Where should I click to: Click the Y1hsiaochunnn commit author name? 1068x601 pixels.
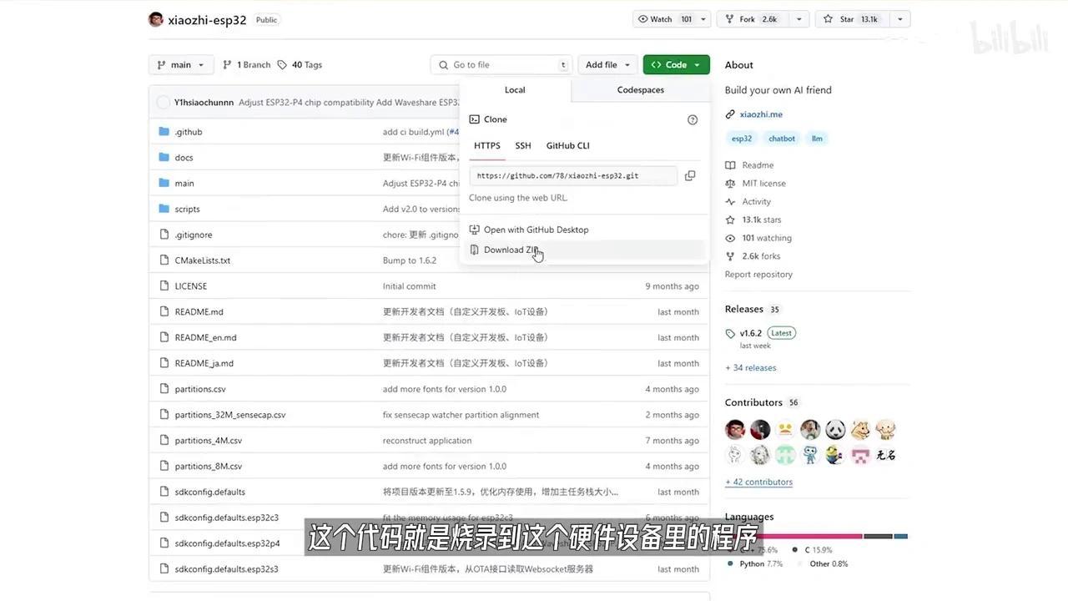point(204,103)
